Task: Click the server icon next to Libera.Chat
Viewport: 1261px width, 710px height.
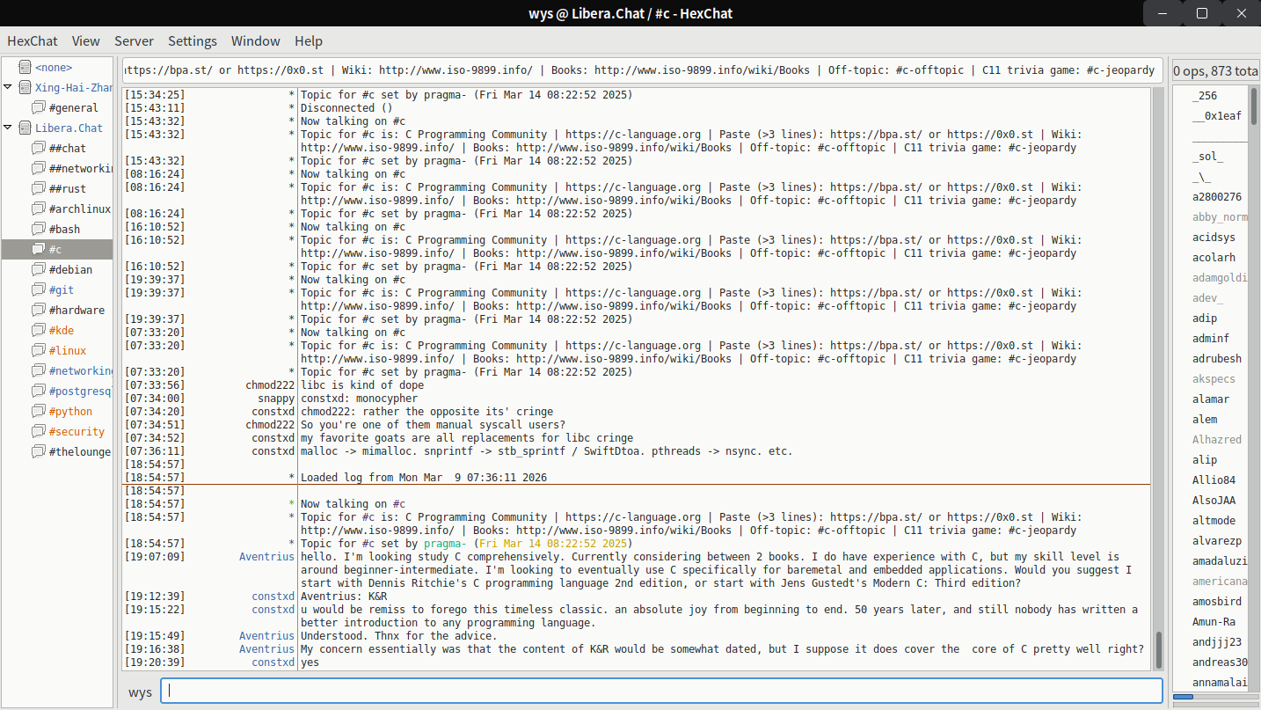Action: (x=25, y=128)
